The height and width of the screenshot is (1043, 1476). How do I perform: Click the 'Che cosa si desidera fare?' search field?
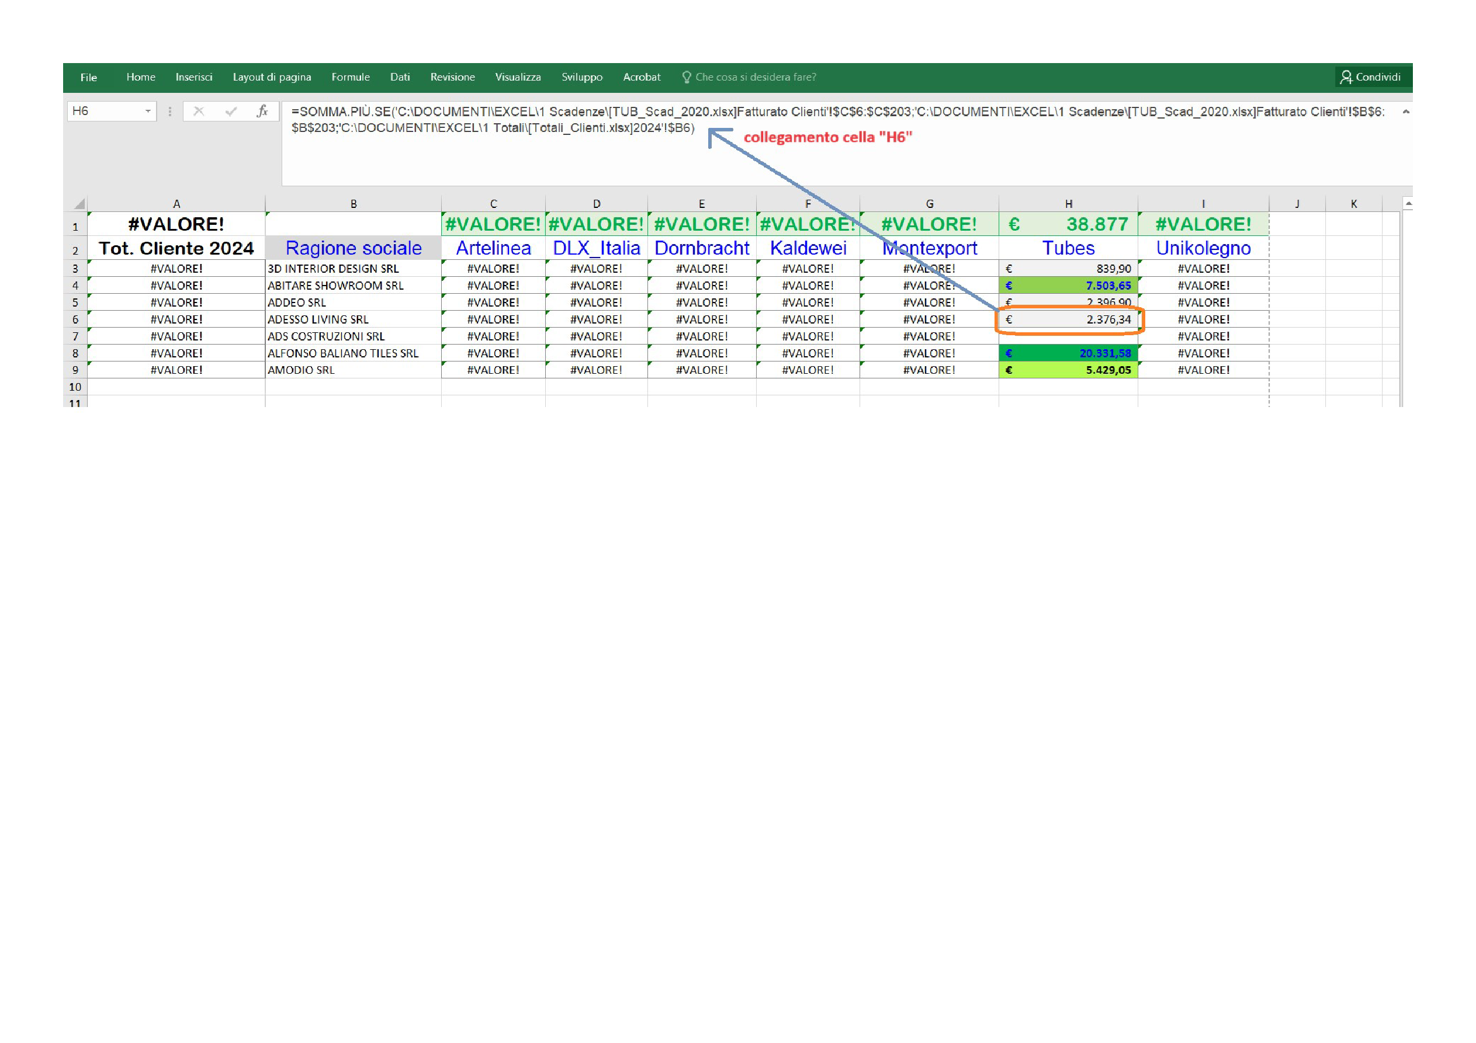[x=756, y=77]
